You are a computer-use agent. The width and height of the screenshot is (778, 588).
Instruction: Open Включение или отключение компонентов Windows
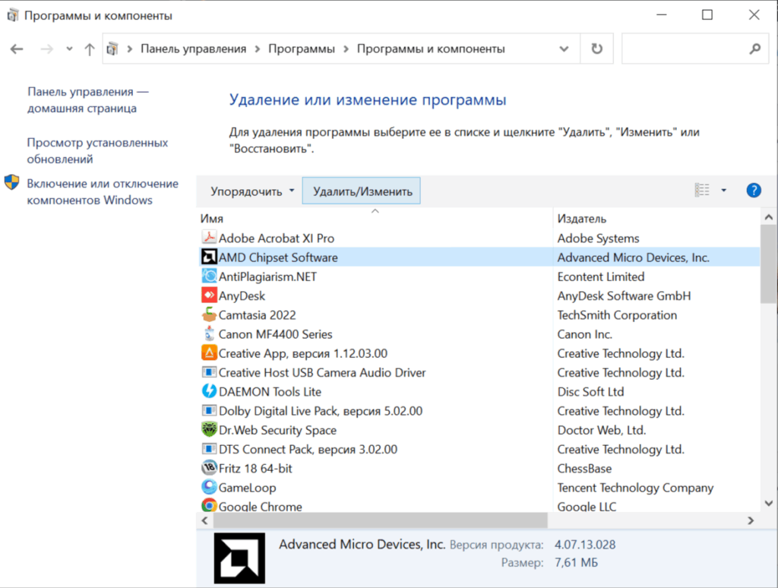click(103, 191)
